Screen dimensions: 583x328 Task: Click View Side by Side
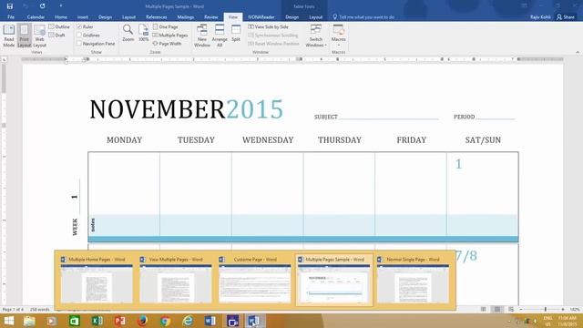pos(268,26)
